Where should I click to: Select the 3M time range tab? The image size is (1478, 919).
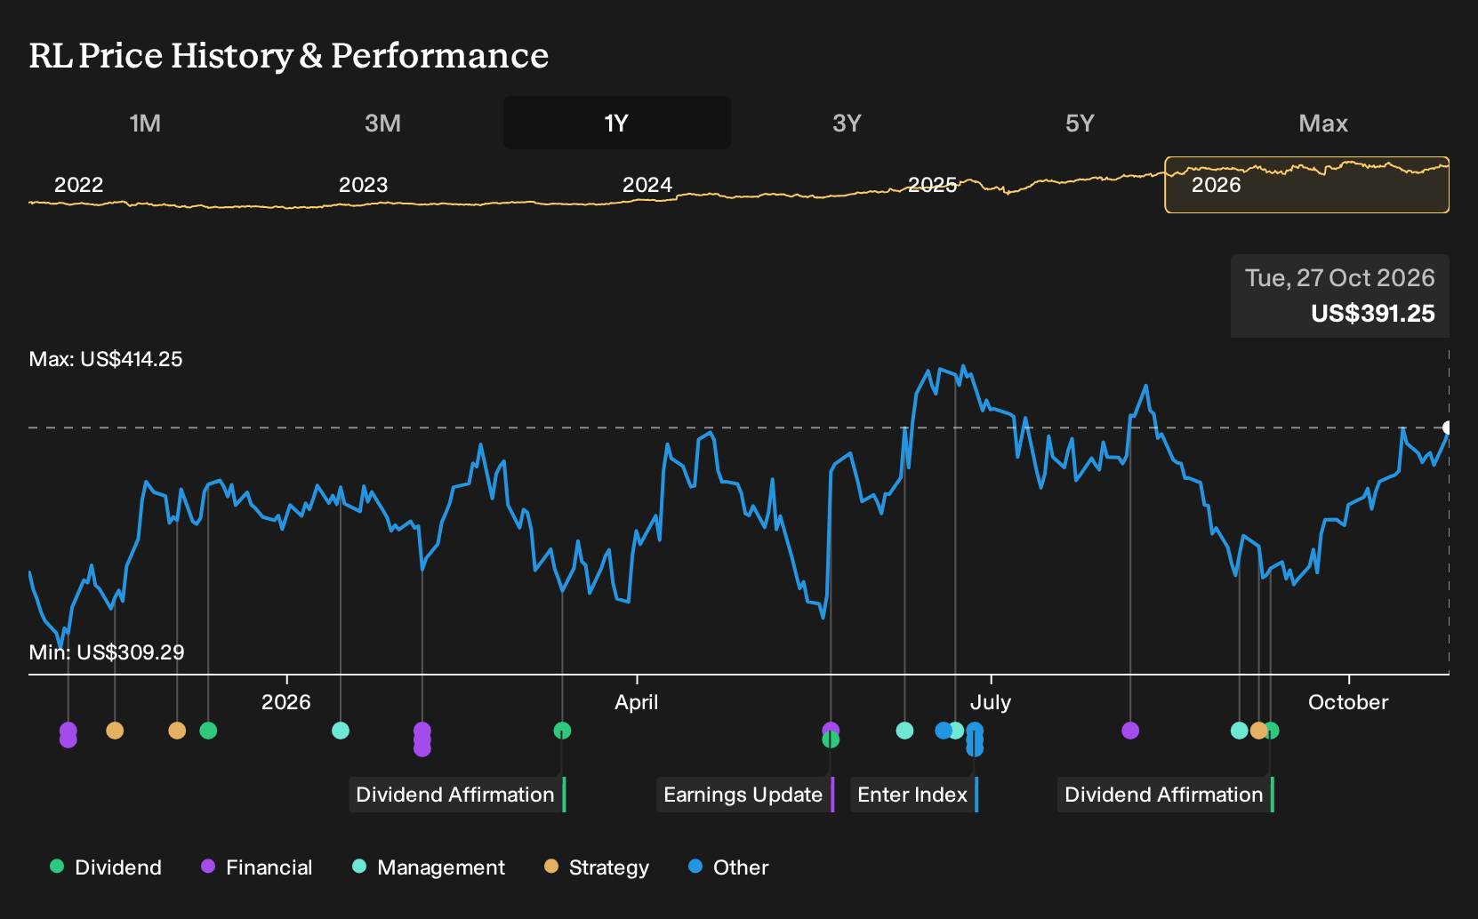pyautogui.click(x=382, y=123)
